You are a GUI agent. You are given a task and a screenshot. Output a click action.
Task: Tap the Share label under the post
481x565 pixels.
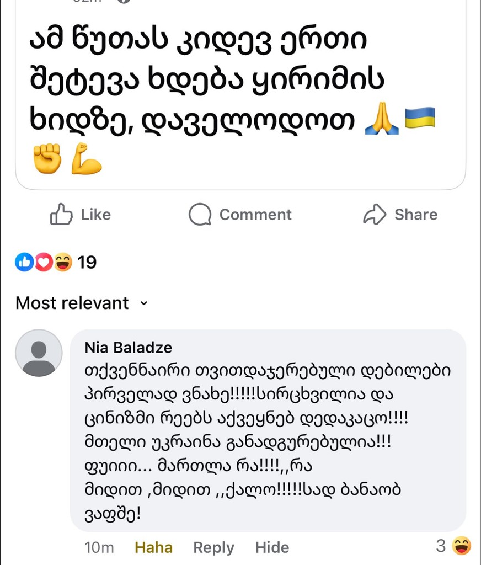[x=416, y=215]
